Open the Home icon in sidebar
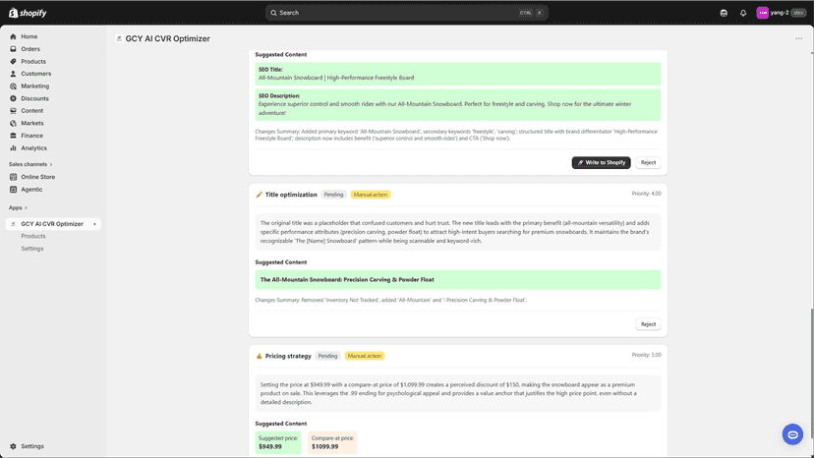Viewport: 814px width, 458px height. 13,36
